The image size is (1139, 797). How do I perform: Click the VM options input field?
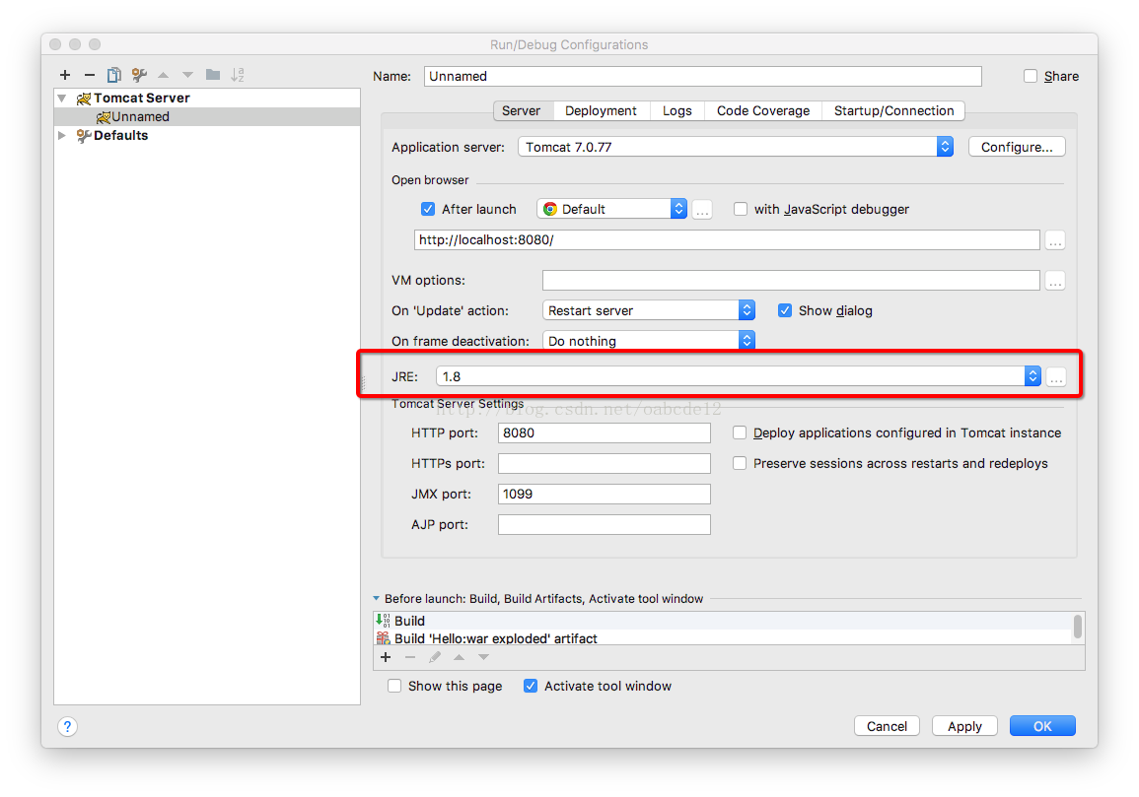tap(791, 280)
